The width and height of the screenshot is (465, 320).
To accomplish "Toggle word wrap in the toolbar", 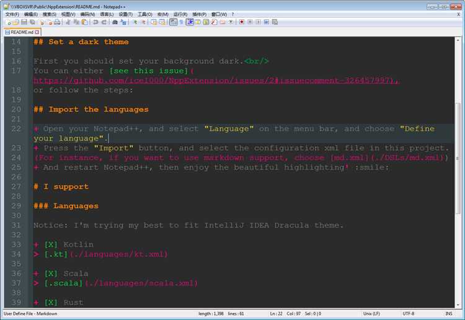I will 173,22.
